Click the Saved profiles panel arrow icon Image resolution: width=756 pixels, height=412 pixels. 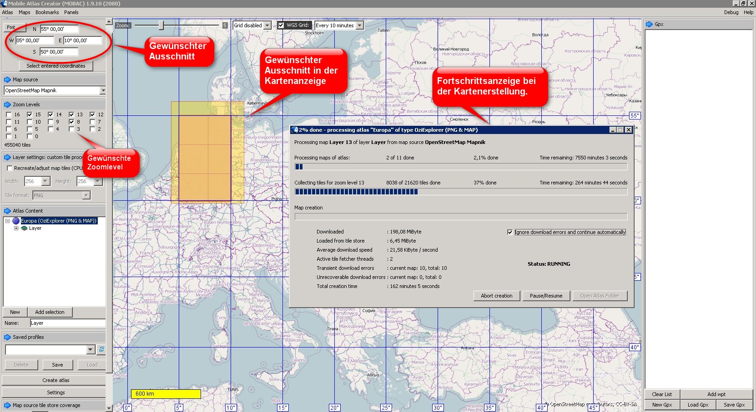pos(7,337)
